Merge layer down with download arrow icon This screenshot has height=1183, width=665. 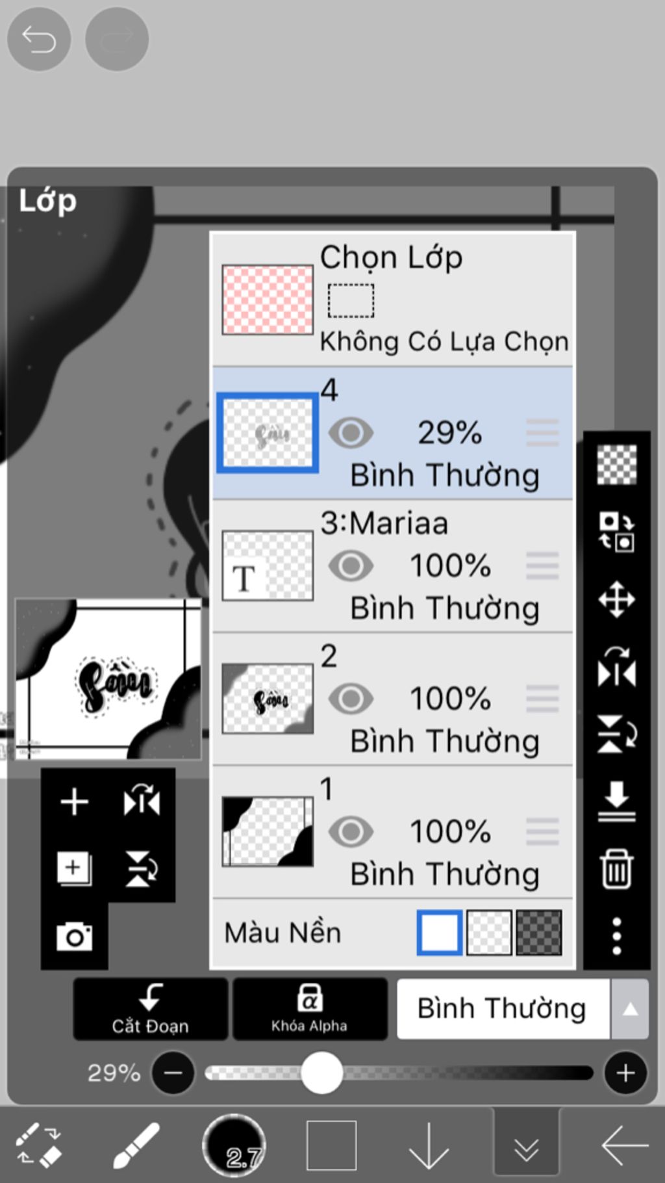pos(616,801)
